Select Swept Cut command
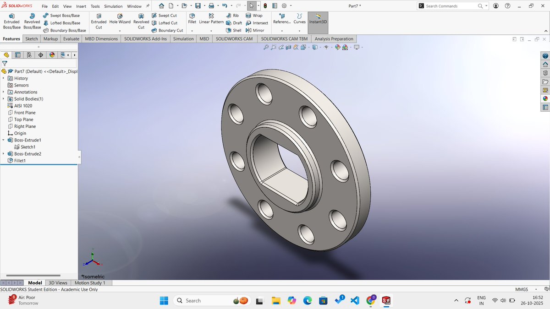The width and height of the screenshot is (550, 309). (x=164, y=16)
